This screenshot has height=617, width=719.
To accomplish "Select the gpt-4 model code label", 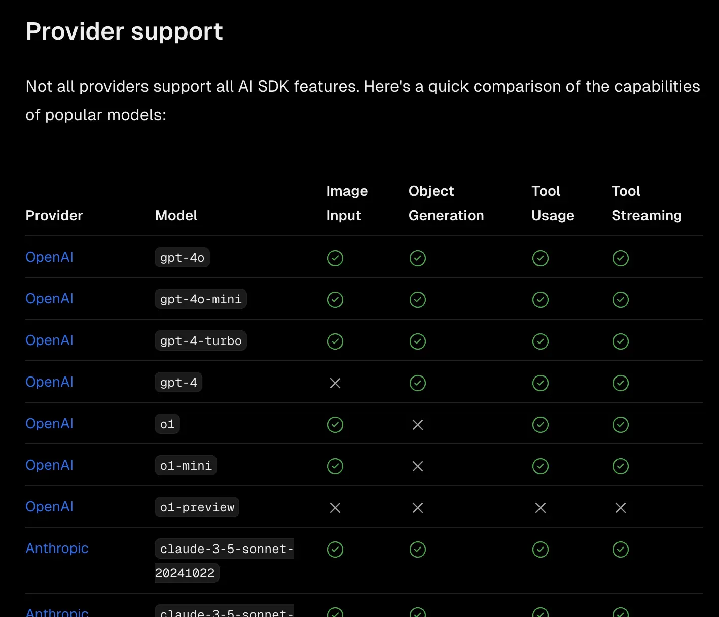I will (178, 383).
